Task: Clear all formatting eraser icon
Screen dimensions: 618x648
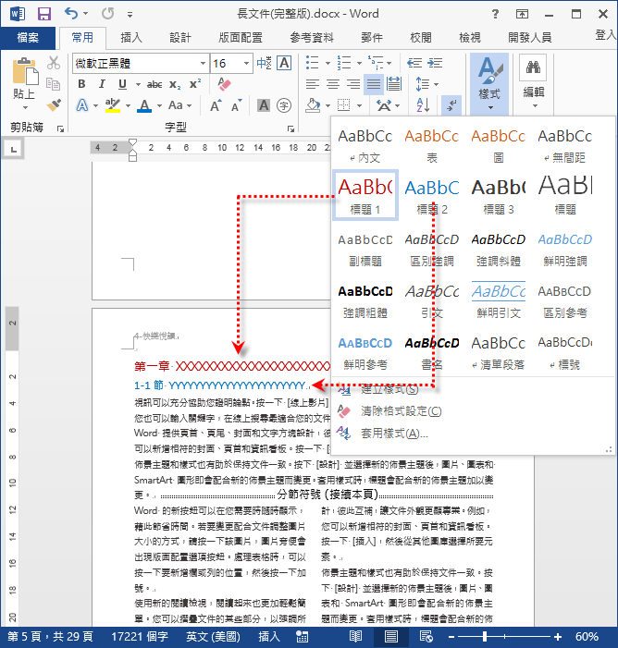Action: click(x=224, y=84)
